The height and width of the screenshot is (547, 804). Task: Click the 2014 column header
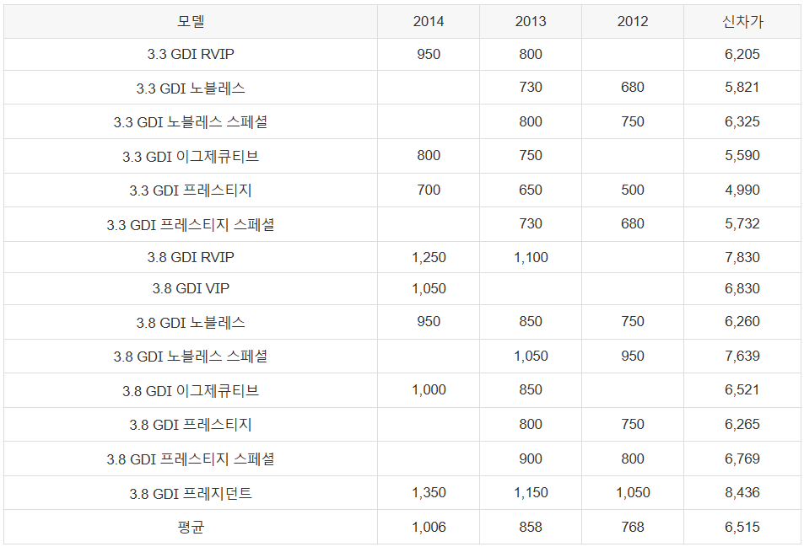(428, 22)
